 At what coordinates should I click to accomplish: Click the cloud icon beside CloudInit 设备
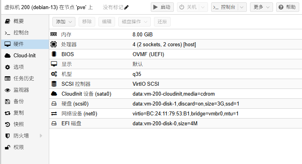(x=54, y=94)
